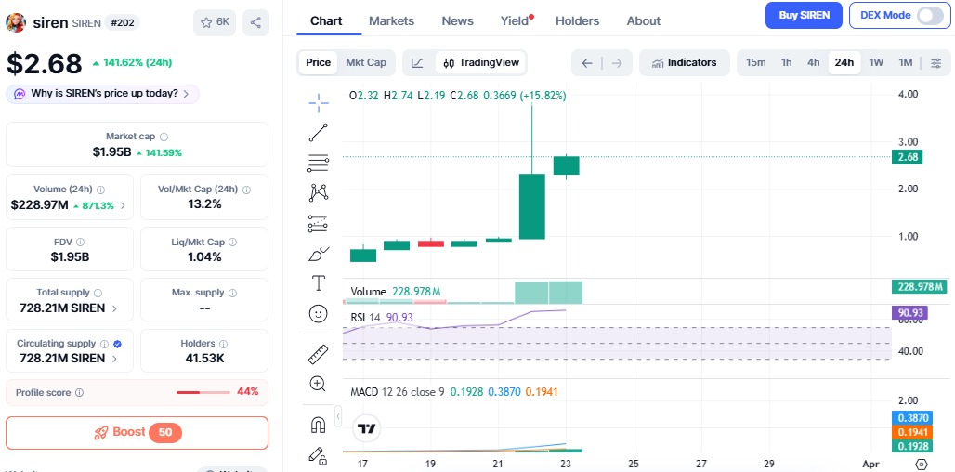Switch to the Markets tab
Image resolution: width=955 pixels, height=472 pixels.
click(391, 20)
